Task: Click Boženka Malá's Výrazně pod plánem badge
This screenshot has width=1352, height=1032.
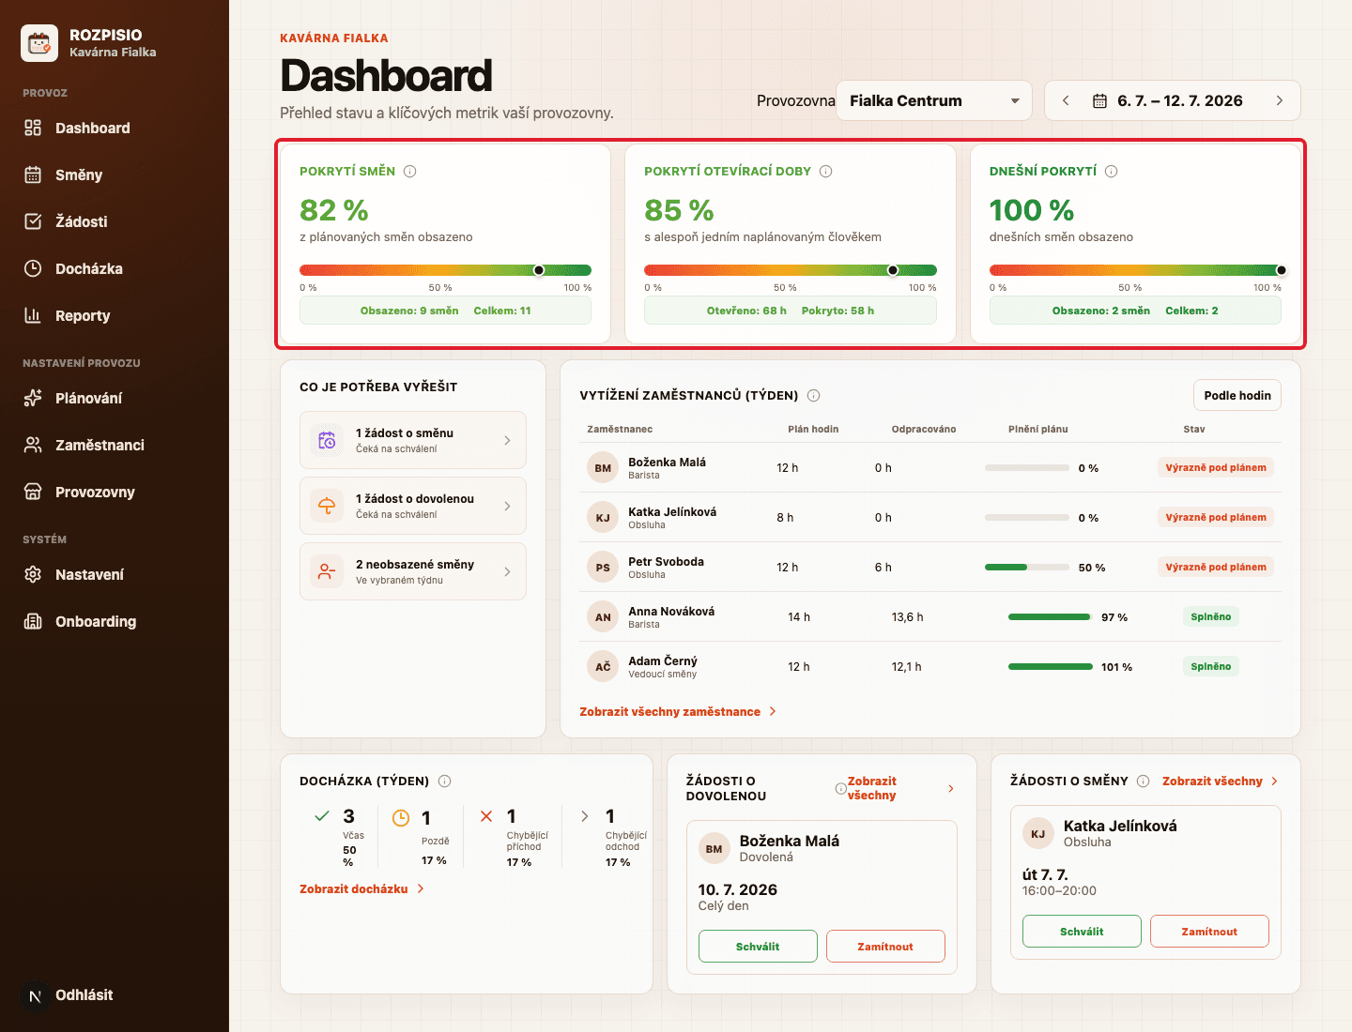Action: tap(1216, 467)
